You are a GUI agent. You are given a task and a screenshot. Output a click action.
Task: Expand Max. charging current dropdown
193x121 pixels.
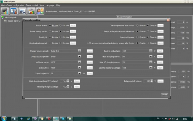pos(151,56)
